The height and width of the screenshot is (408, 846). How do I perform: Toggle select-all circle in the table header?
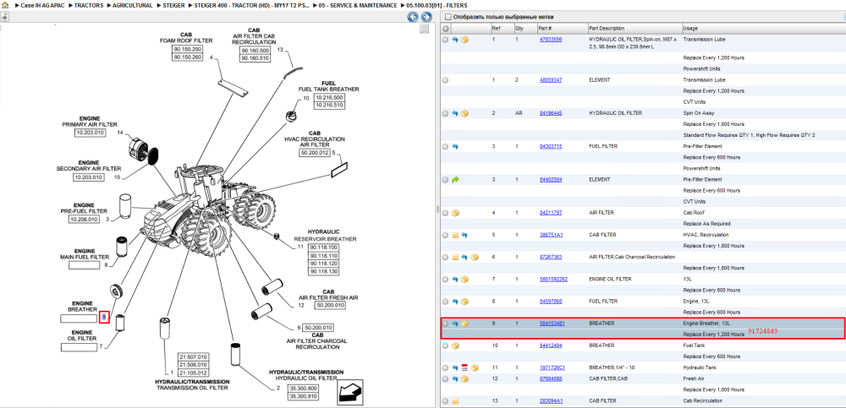point(446,29)
